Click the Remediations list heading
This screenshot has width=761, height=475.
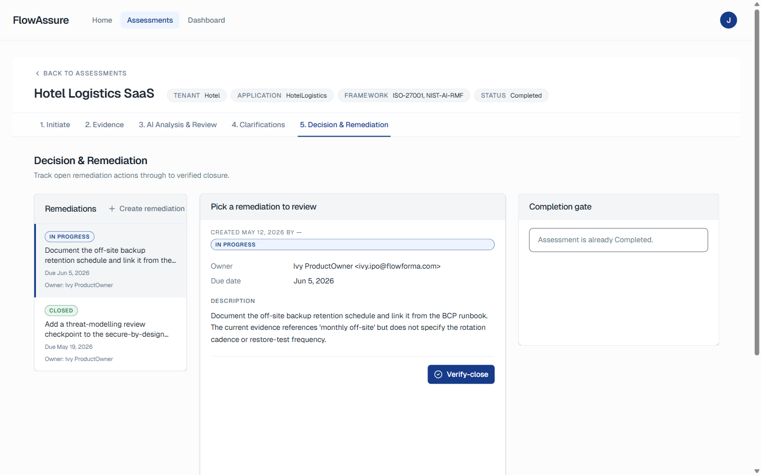click(x=71, y=209)
